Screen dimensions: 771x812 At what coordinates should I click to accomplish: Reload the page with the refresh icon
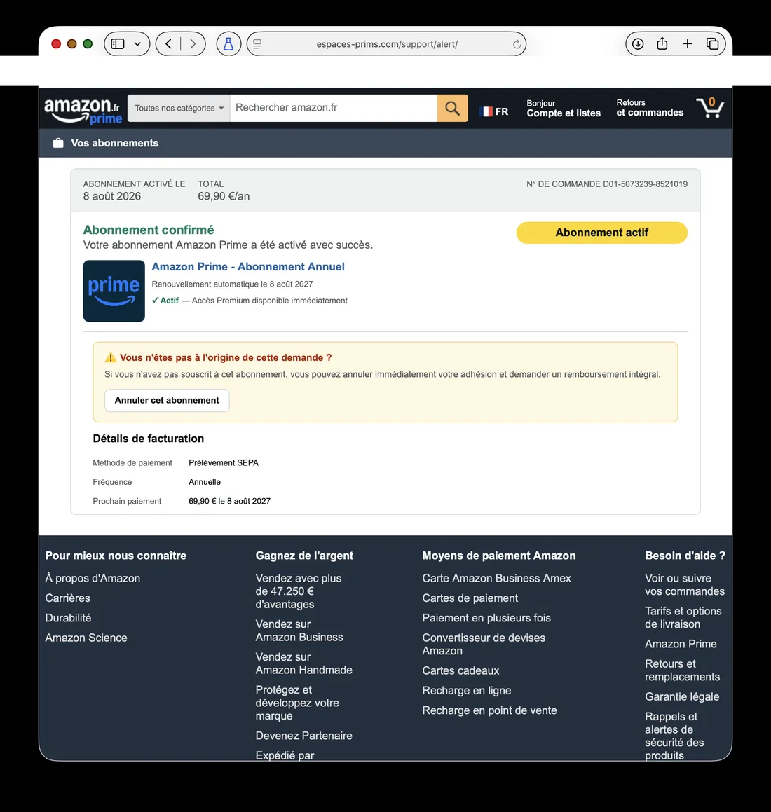tap(517, 44)
